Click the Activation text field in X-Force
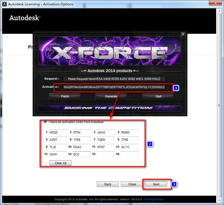224x205 pixels. (114, 87)
